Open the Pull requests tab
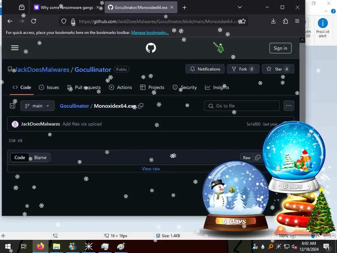 click(84, 87)
